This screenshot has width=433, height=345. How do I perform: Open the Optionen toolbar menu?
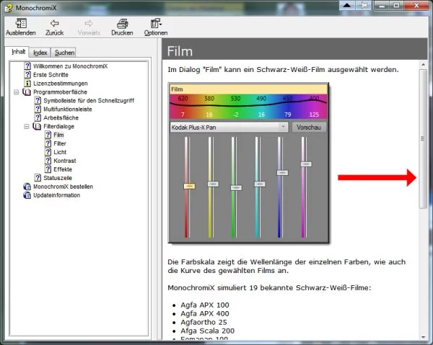[x=155, y=23]
